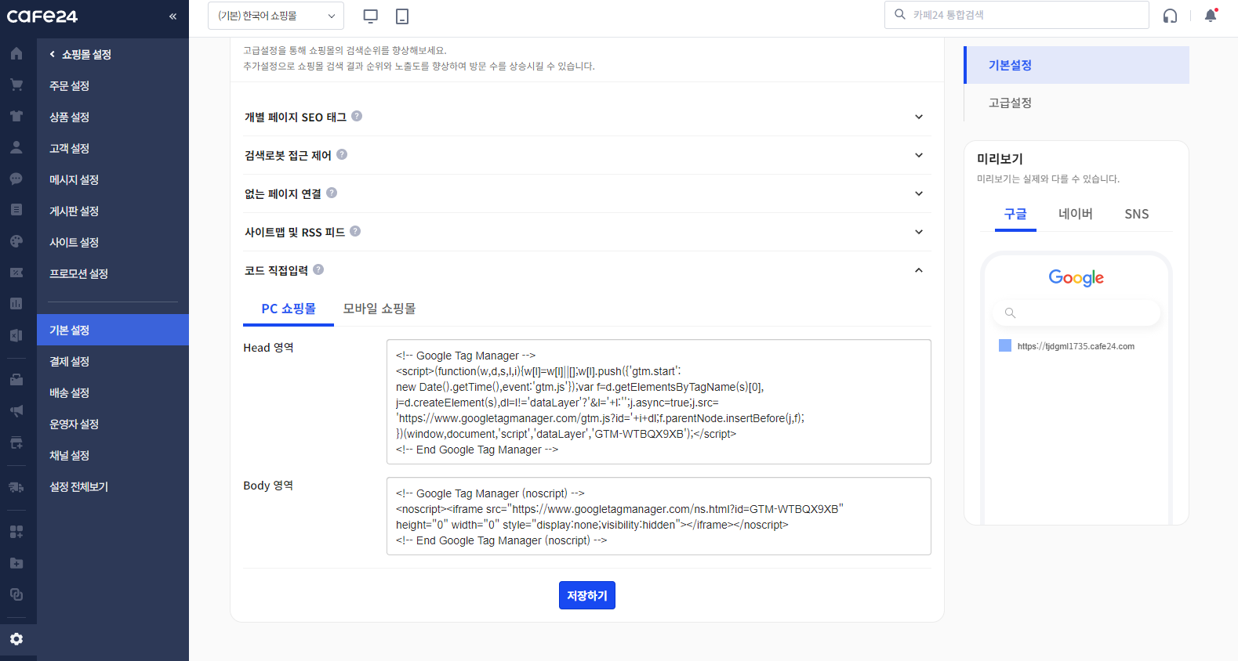This screenshot has width=1238, height=661.
Task: Switch to mobile device preview icon
Action: 402,16
